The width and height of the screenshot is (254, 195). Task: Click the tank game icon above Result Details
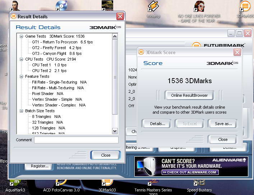[x=107, y=6]
